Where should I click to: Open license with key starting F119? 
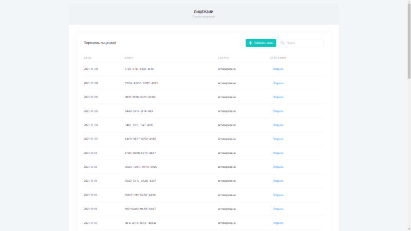278,209
